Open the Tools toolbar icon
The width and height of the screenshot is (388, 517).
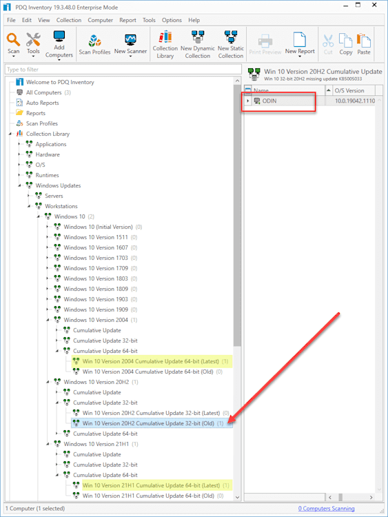coord(33,43)
